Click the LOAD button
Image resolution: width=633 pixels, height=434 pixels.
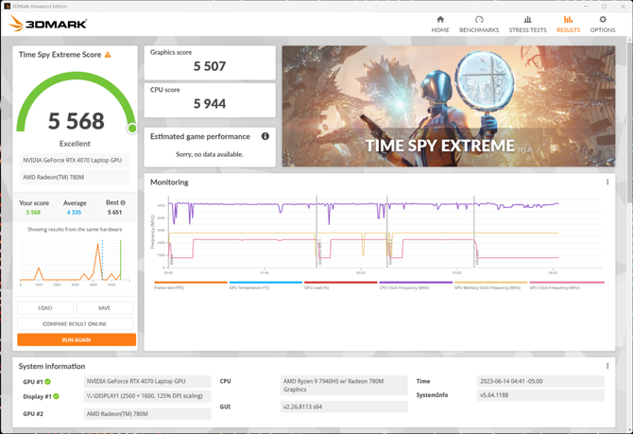tap(45, 307)
